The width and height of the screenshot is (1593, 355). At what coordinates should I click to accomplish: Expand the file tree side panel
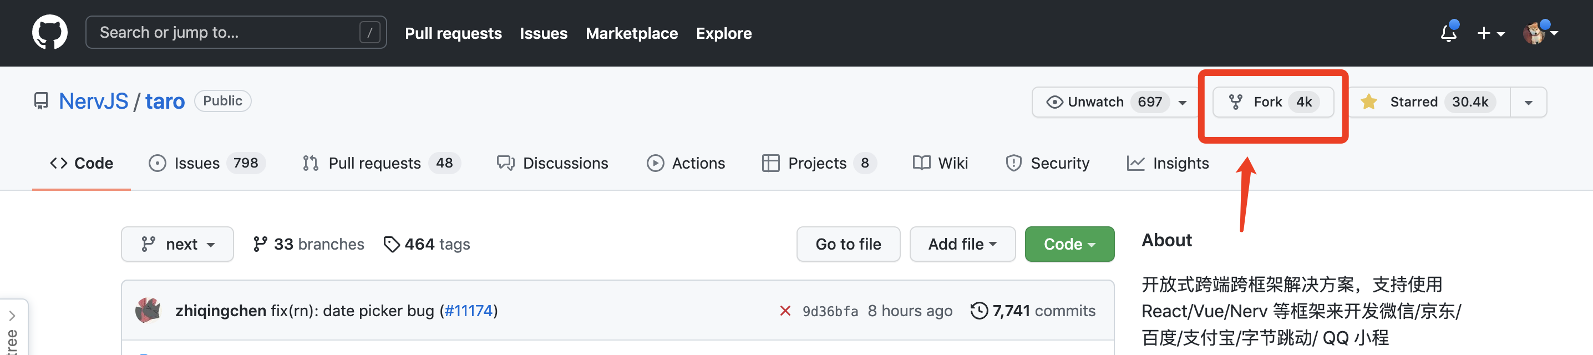tap(12, 316)
